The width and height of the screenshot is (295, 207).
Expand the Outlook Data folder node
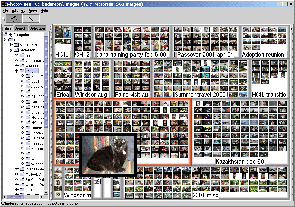point(17,174)
